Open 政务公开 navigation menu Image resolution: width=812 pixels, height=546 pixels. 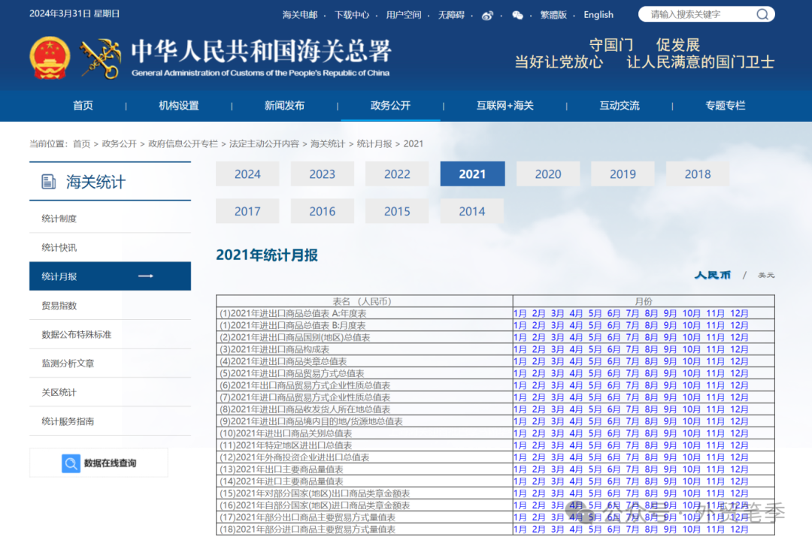[x=390, y=106]
